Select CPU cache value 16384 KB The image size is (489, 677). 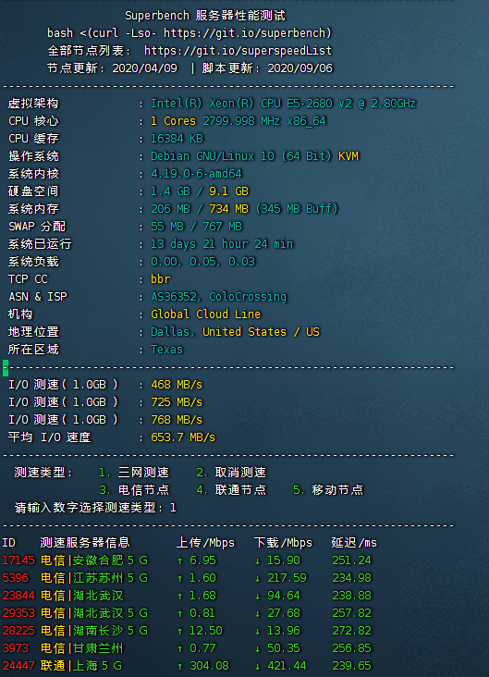(x=177, y=139)
